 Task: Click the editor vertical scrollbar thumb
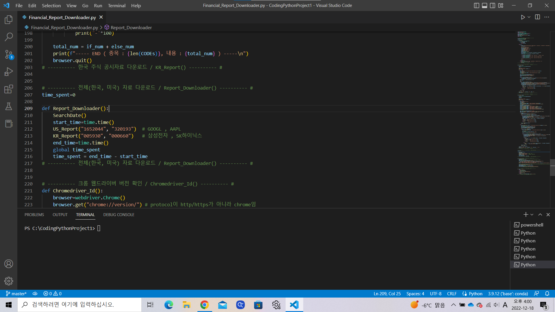pos(552,167)
